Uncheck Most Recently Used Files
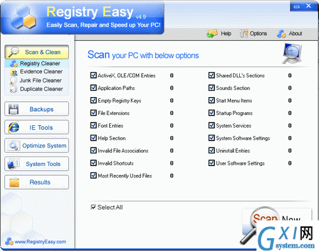 click(93, 176)
